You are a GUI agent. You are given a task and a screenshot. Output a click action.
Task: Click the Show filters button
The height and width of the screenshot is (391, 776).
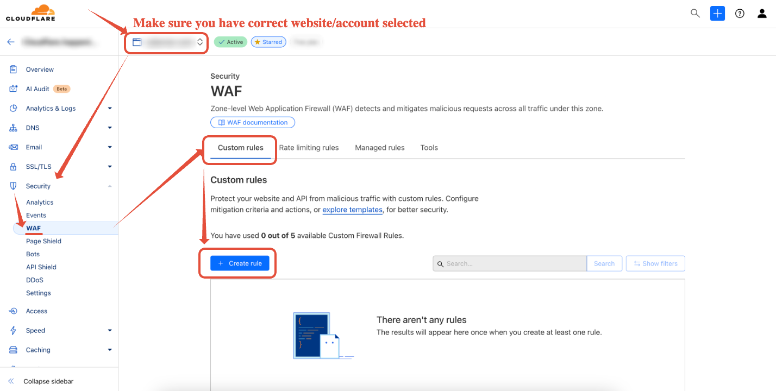click(x=655, y=263)
